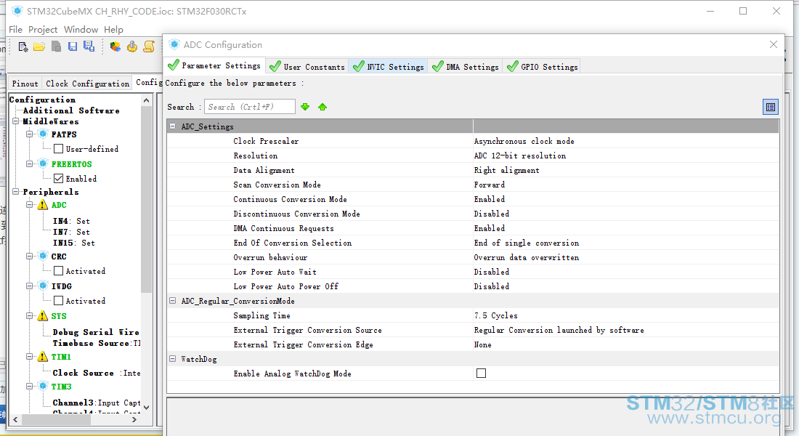Toggle FATFS User-defined checkbox
This screenshot has height=436, width=799.
tap(59, 148)
